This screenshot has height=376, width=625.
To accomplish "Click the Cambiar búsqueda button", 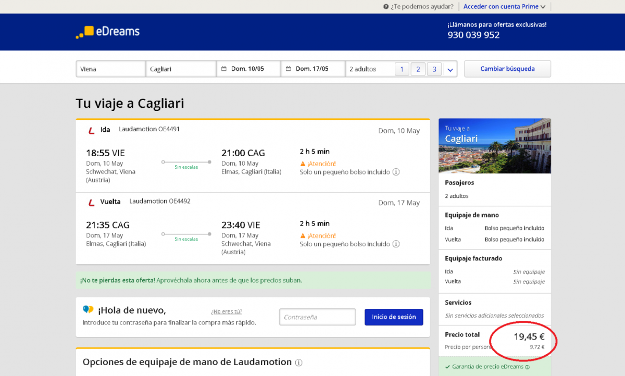I will pos(507,69).
